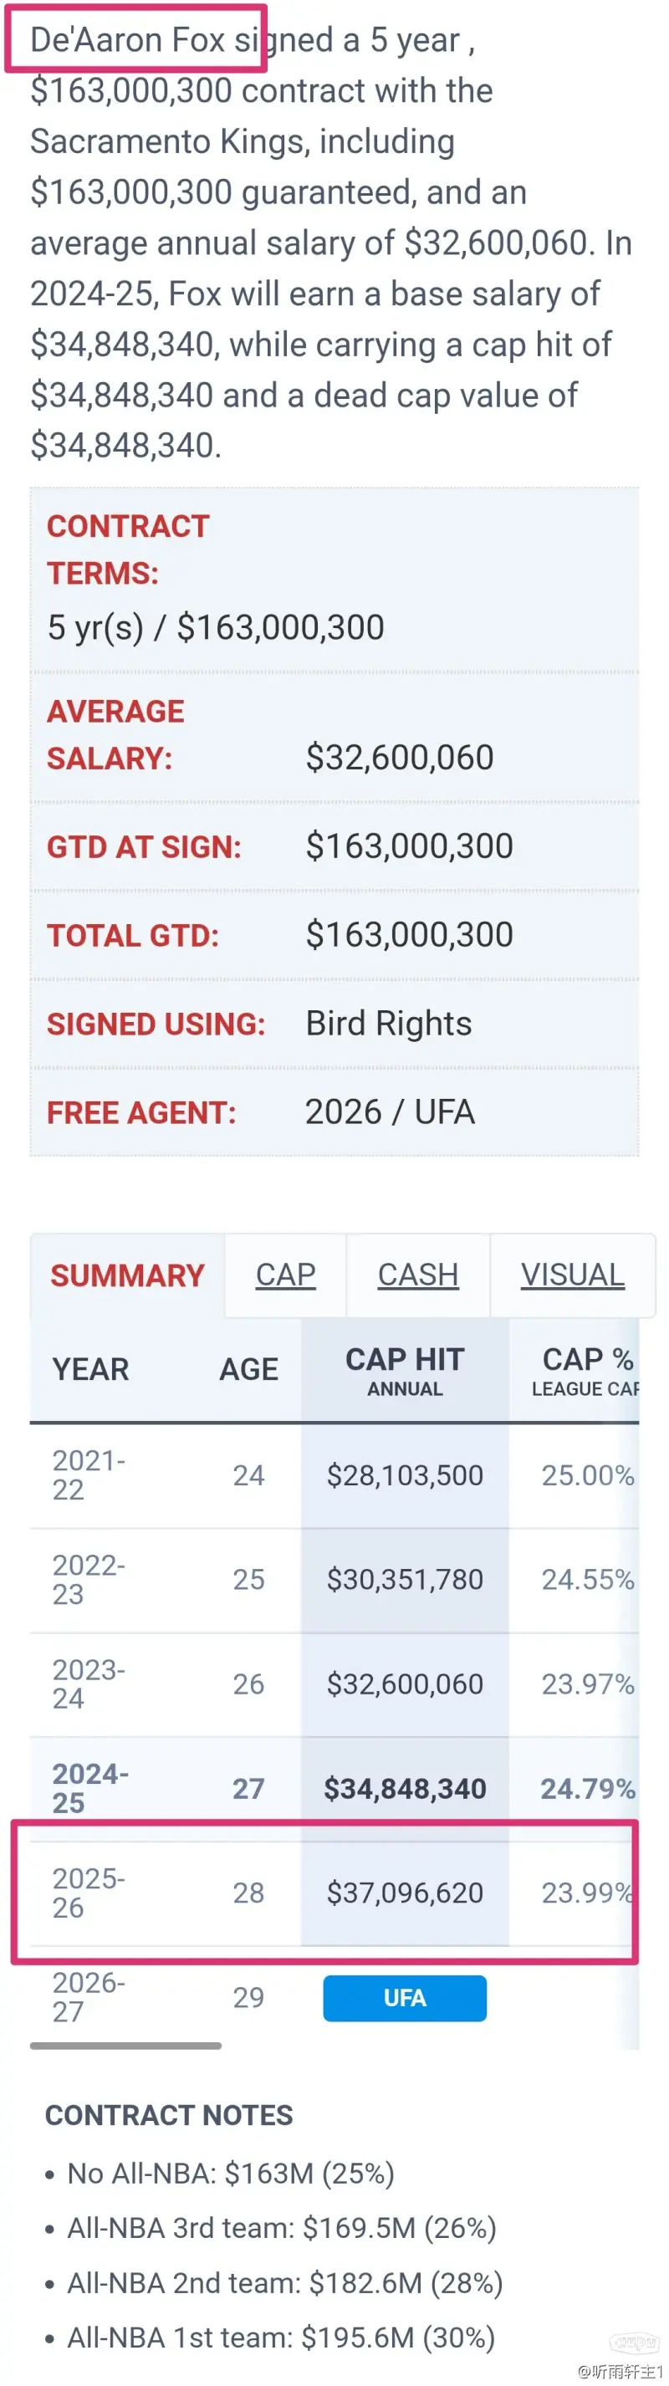Click the 2026-27 year cell
Viewport: 669px width, 2386px height.
pyautogui.click(x=88, y=1997)
